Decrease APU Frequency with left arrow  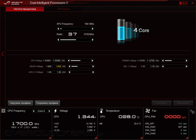pos(58,29)
